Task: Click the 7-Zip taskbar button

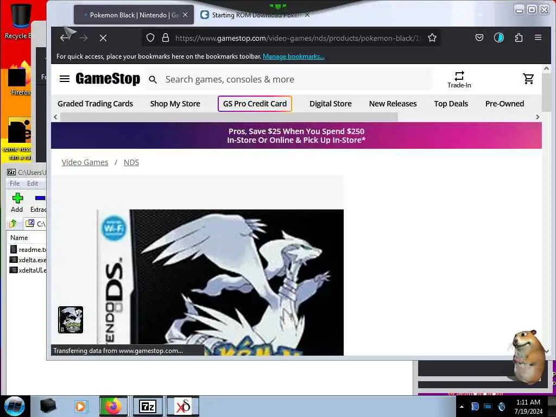Action: pyautogui.click(x=148, y=406)
